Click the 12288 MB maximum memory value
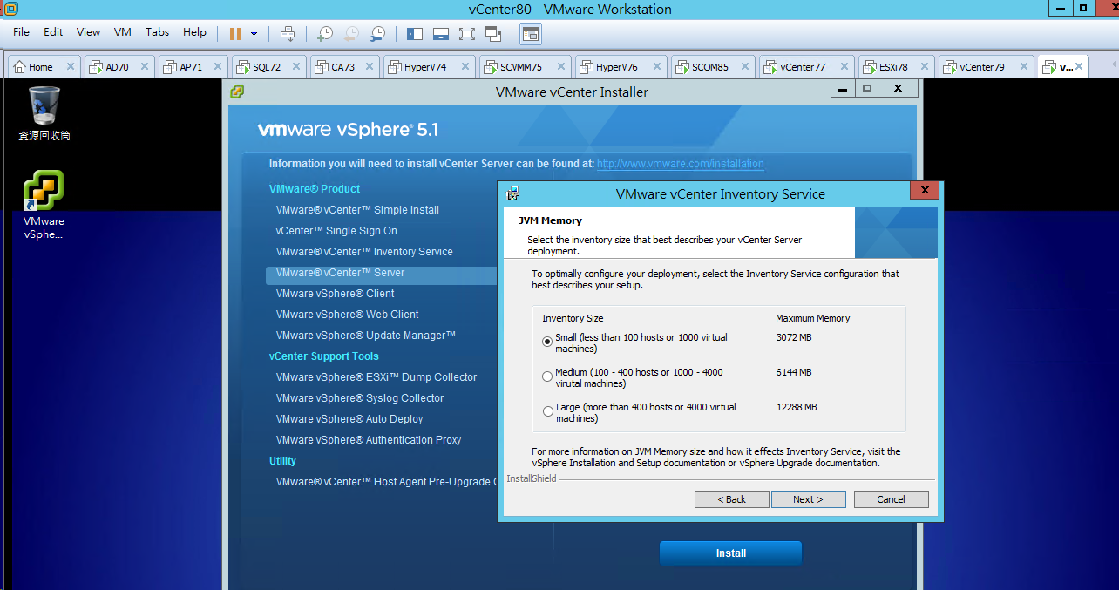This screenshot has width=1119, height=590. [x=797, y=407]
